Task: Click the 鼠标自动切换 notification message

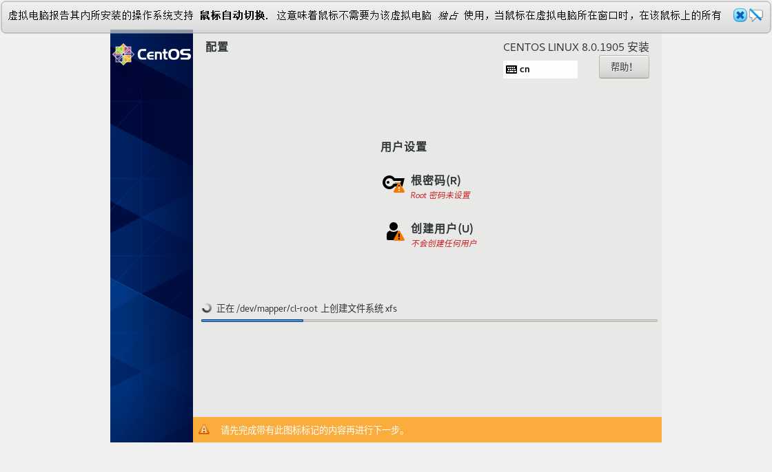Action: point(365,16)
